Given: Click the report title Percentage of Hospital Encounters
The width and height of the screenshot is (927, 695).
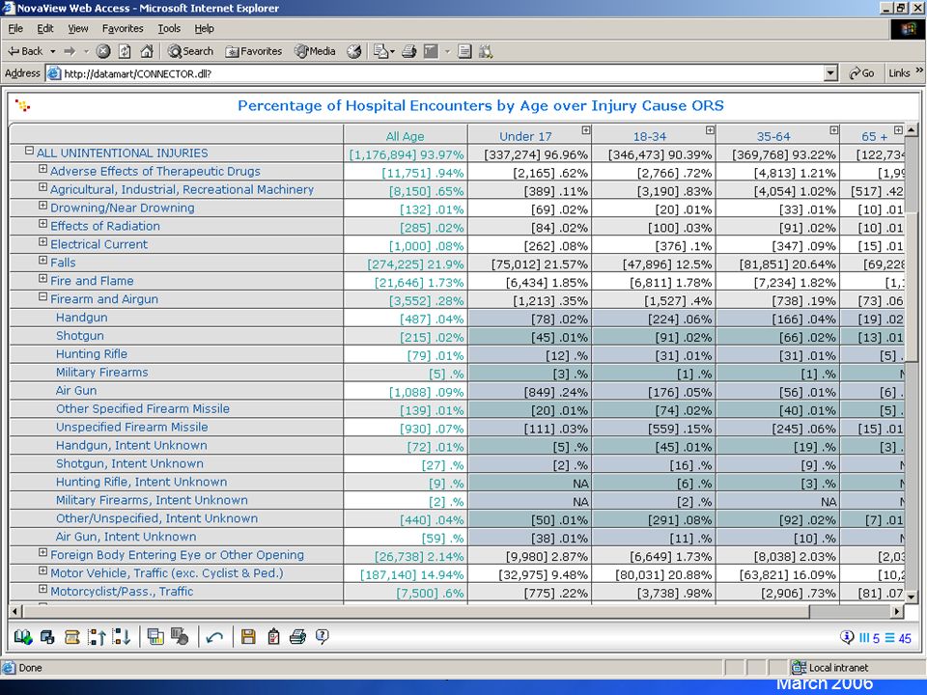Looking at the screenshot, I should point(481,106).
